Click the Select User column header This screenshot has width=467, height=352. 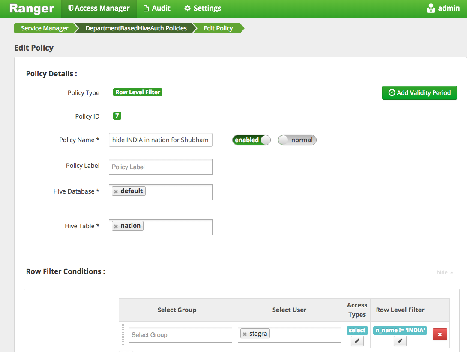pyautogui.click(x=289, y=310)
